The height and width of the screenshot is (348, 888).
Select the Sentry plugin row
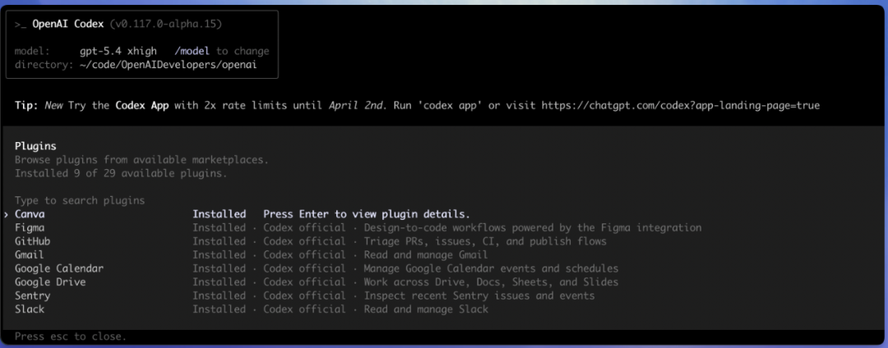pos(32,295)
